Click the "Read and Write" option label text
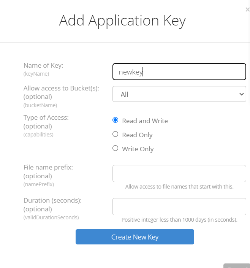 coord(145,121)
